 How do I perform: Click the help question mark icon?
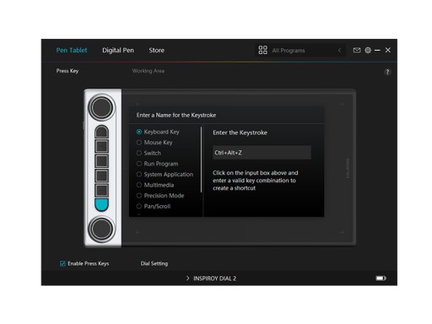pyautogui.click(x=387, y=72)
